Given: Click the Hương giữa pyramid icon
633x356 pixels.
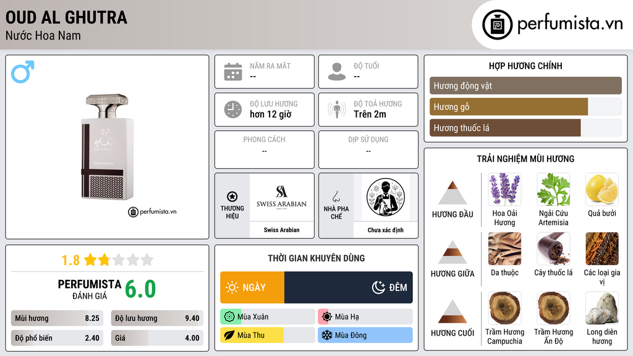Looking at the screenshot, I should tap(452, 252).
